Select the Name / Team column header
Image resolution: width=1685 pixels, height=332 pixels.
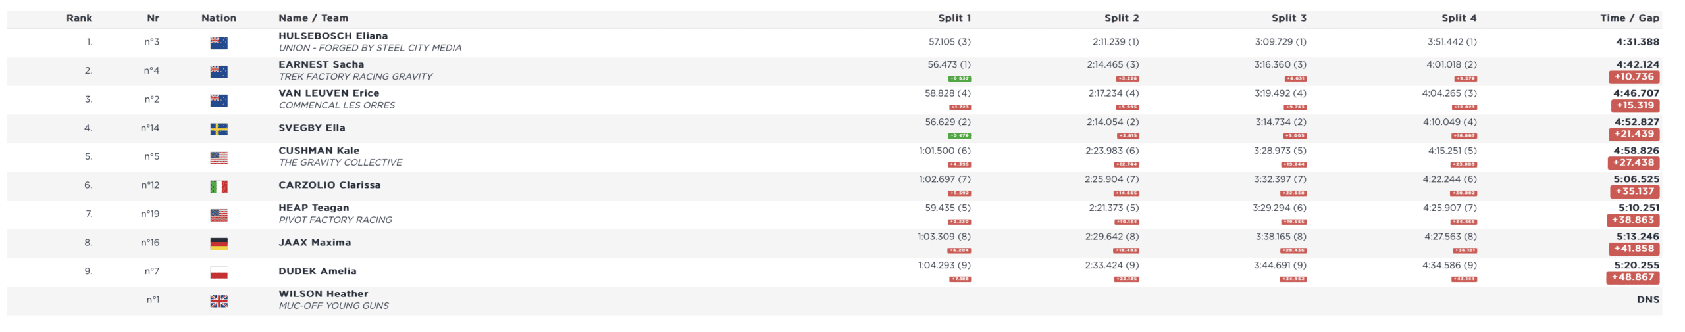coord(313,18)
